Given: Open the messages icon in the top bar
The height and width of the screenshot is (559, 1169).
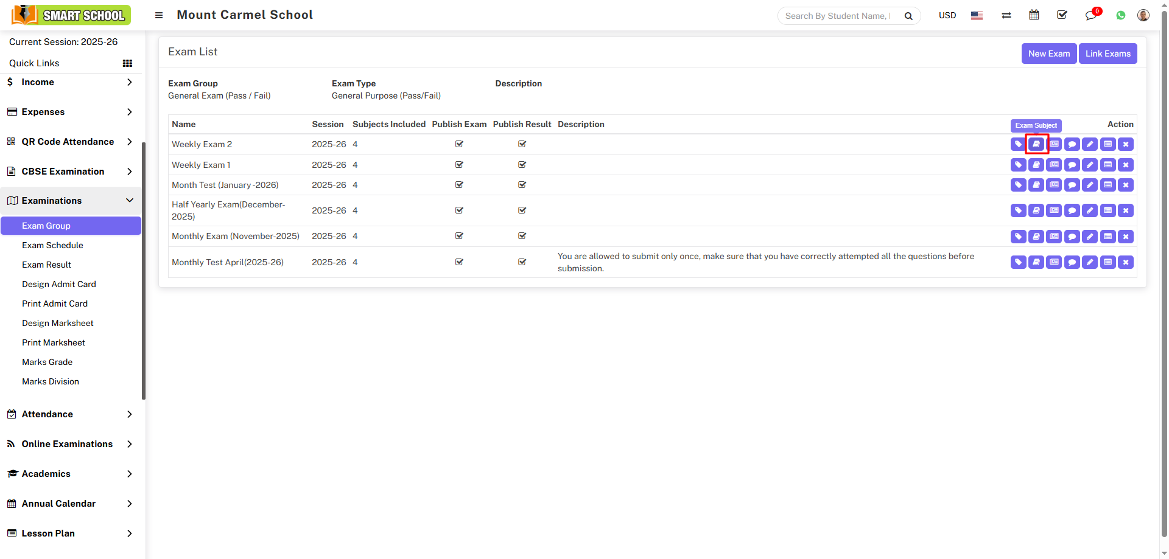Looking at the screenshot, I should (x=1091, y=15).
